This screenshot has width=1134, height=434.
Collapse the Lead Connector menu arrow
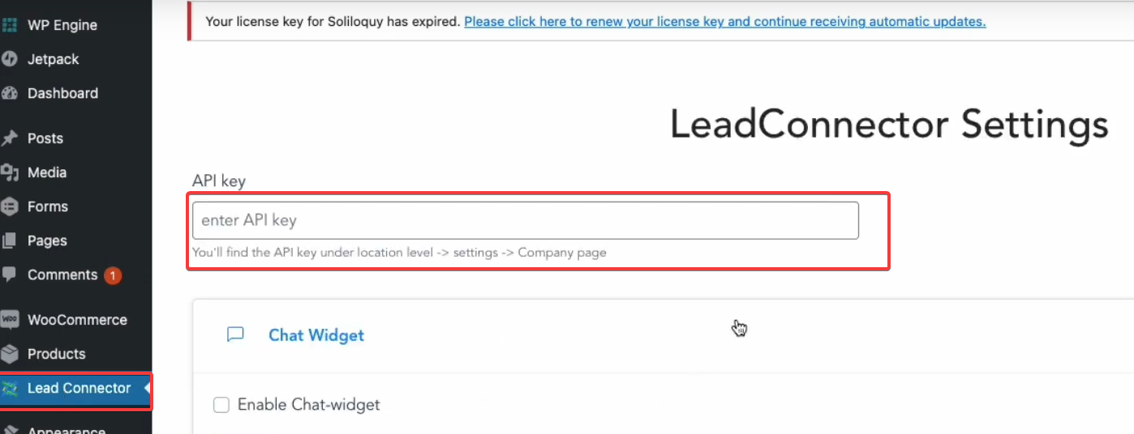coord(147,388)
